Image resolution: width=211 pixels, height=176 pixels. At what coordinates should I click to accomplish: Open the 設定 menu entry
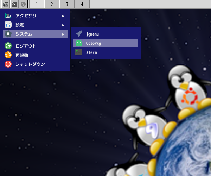pyautogui.click(x=35, y=25)
